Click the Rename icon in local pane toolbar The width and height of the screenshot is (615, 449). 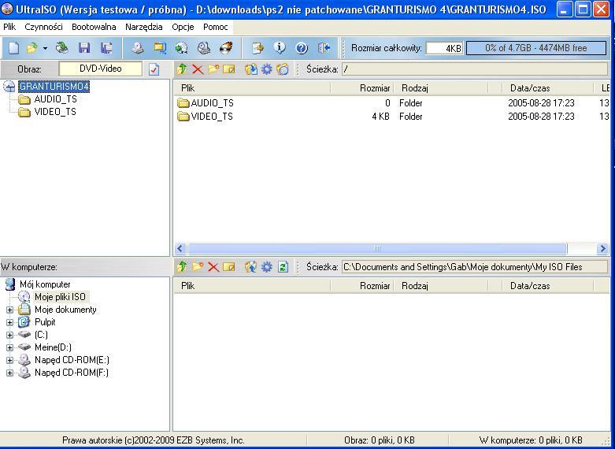coord(229,267)
